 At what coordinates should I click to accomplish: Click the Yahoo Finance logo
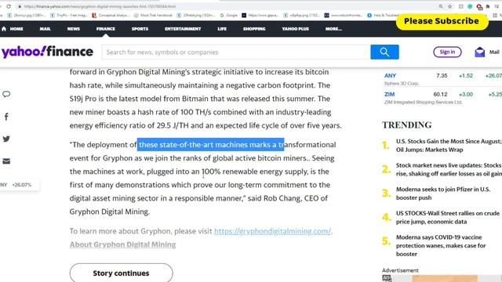click(47, 52)
